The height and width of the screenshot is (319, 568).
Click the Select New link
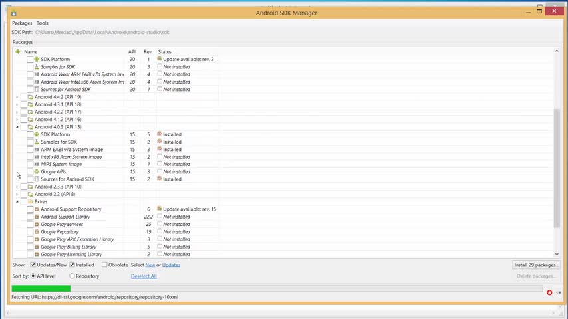(150, 265)
